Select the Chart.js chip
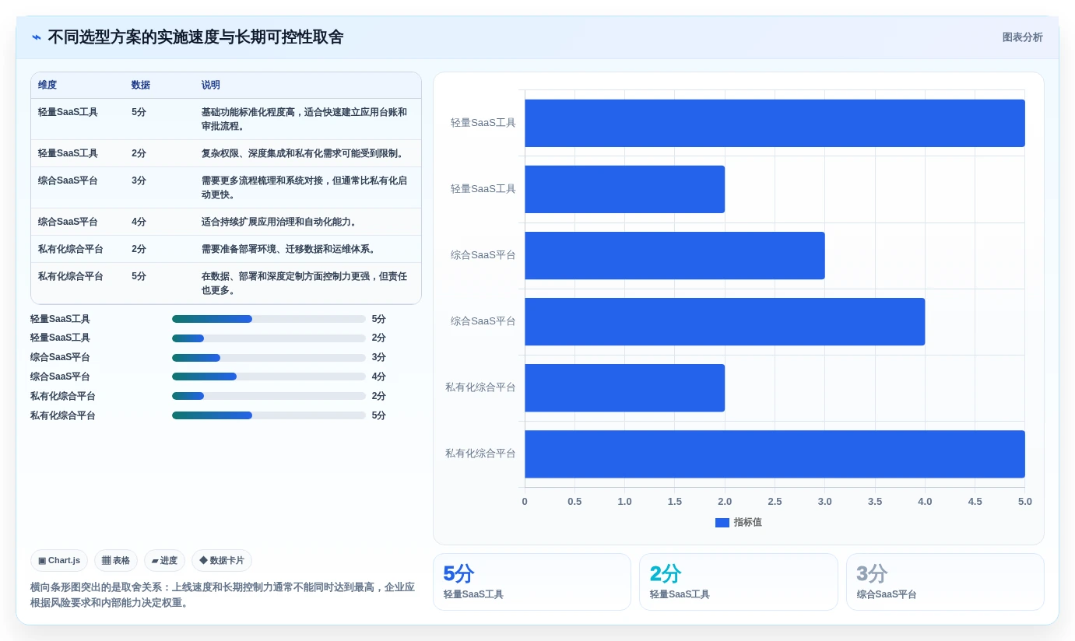Image resolution: width=1075 pixels, height=641 pixels. click(x=59, y=560)
